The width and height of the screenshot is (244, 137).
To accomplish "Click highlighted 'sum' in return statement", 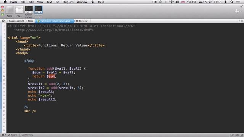I will click(x=52, y=76).
